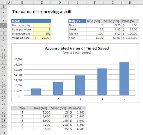Select row 5 header

(x=4, y=25)
